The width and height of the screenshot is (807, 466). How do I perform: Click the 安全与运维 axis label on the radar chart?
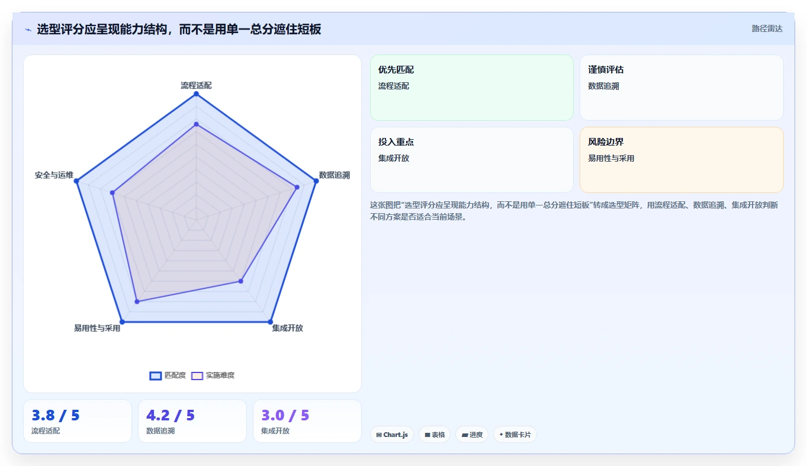[54, 175]
